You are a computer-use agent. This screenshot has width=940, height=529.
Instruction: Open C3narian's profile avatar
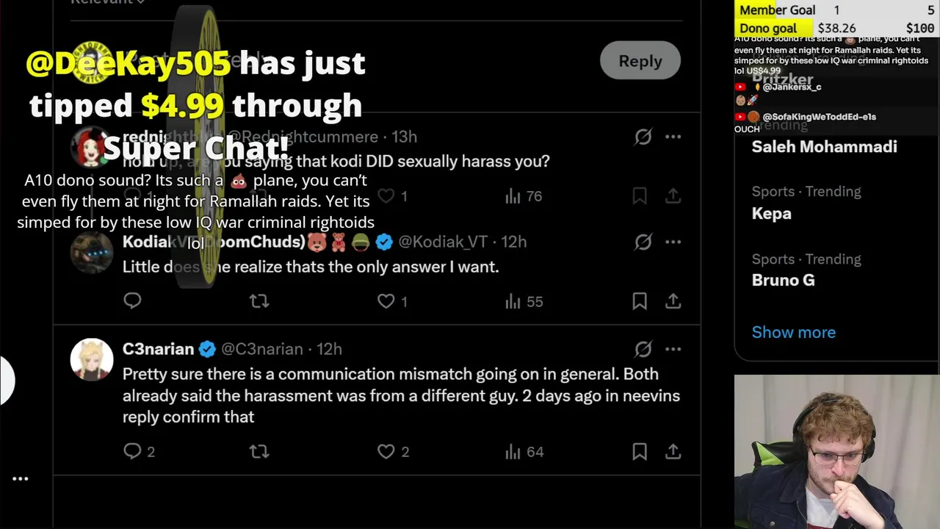[92, 359]
